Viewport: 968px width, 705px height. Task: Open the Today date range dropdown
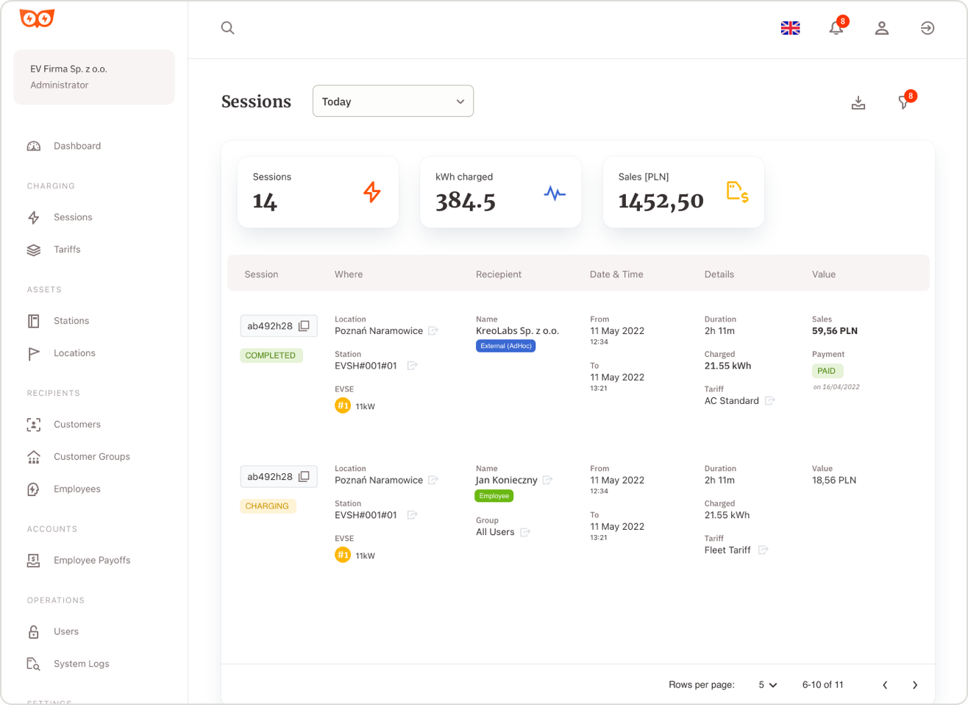coord(393,101)
